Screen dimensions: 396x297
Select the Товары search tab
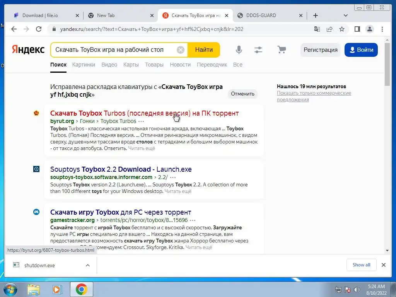pos(154,65)
